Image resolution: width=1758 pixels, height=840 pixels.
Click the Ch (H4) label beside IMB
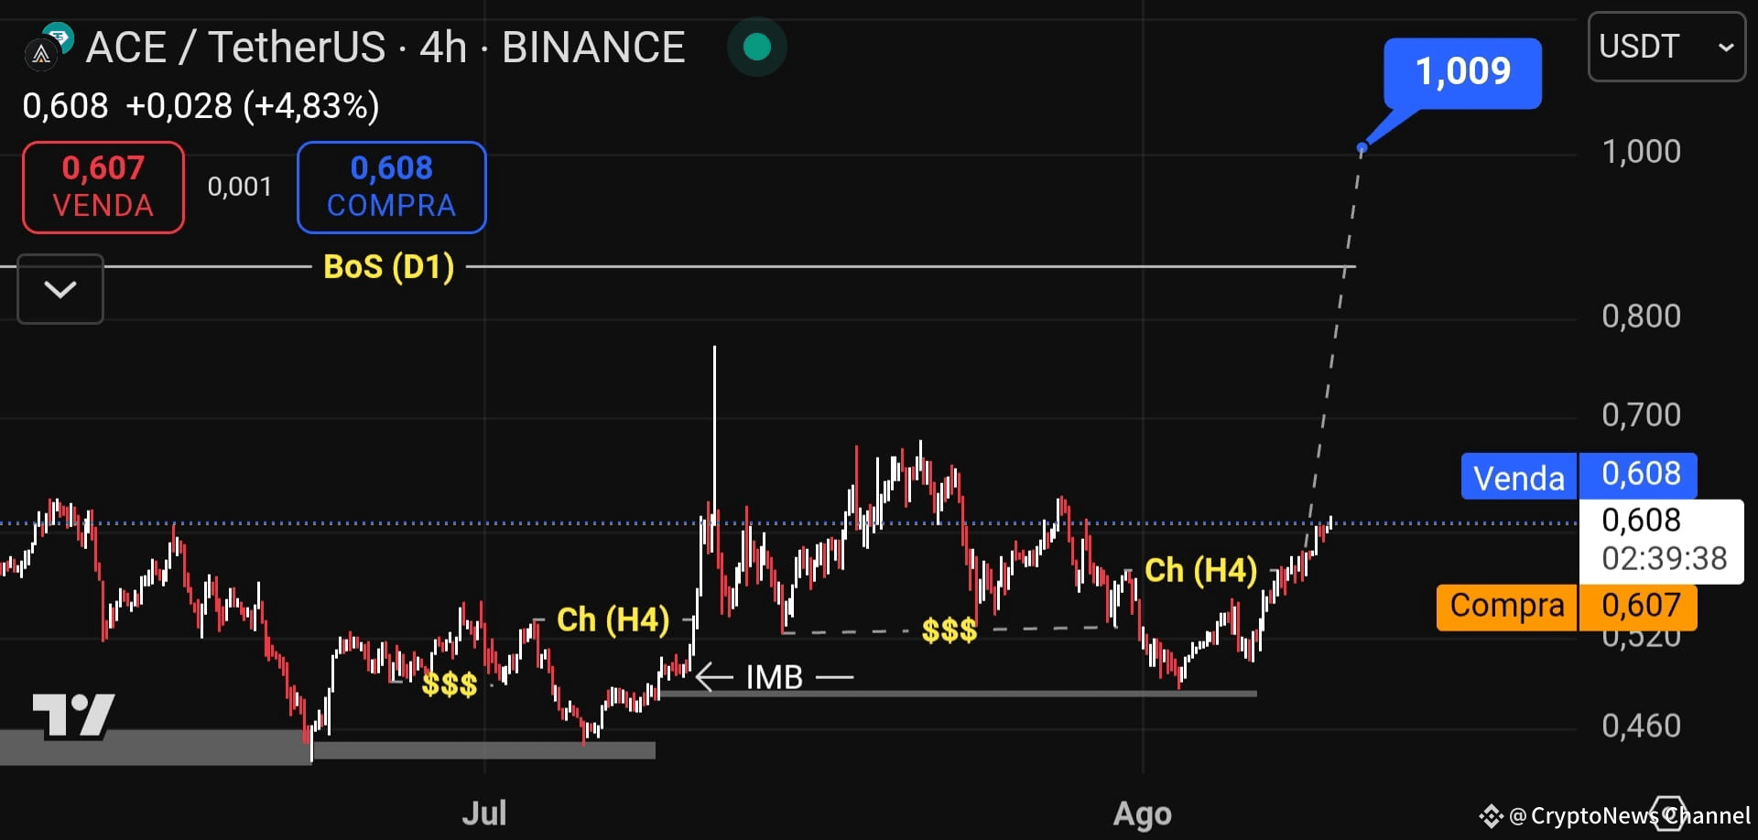(x=613, y=619)
